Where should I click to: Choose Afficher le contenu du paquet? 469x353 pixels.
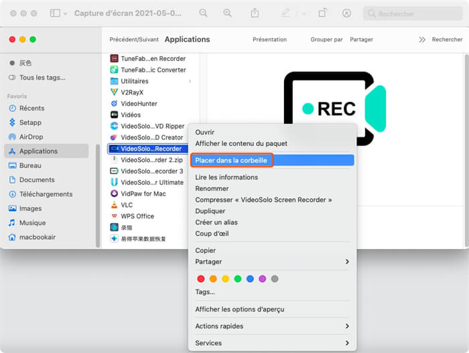[x=272, y=143]
